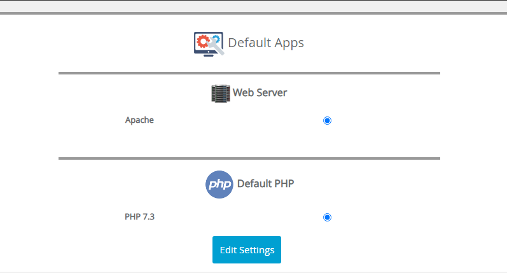Click the Web Server section heading
This screenshot has height=273, width=507.
click(260, 92)
